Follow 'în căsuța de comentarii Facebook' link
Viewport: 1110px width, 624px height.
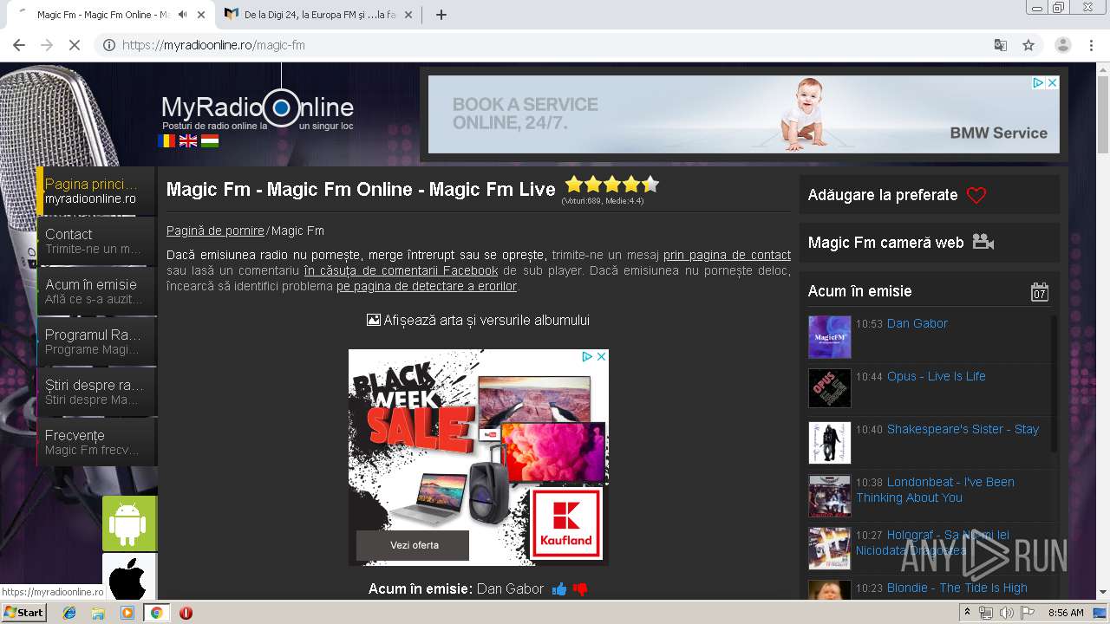click(401, 270)
